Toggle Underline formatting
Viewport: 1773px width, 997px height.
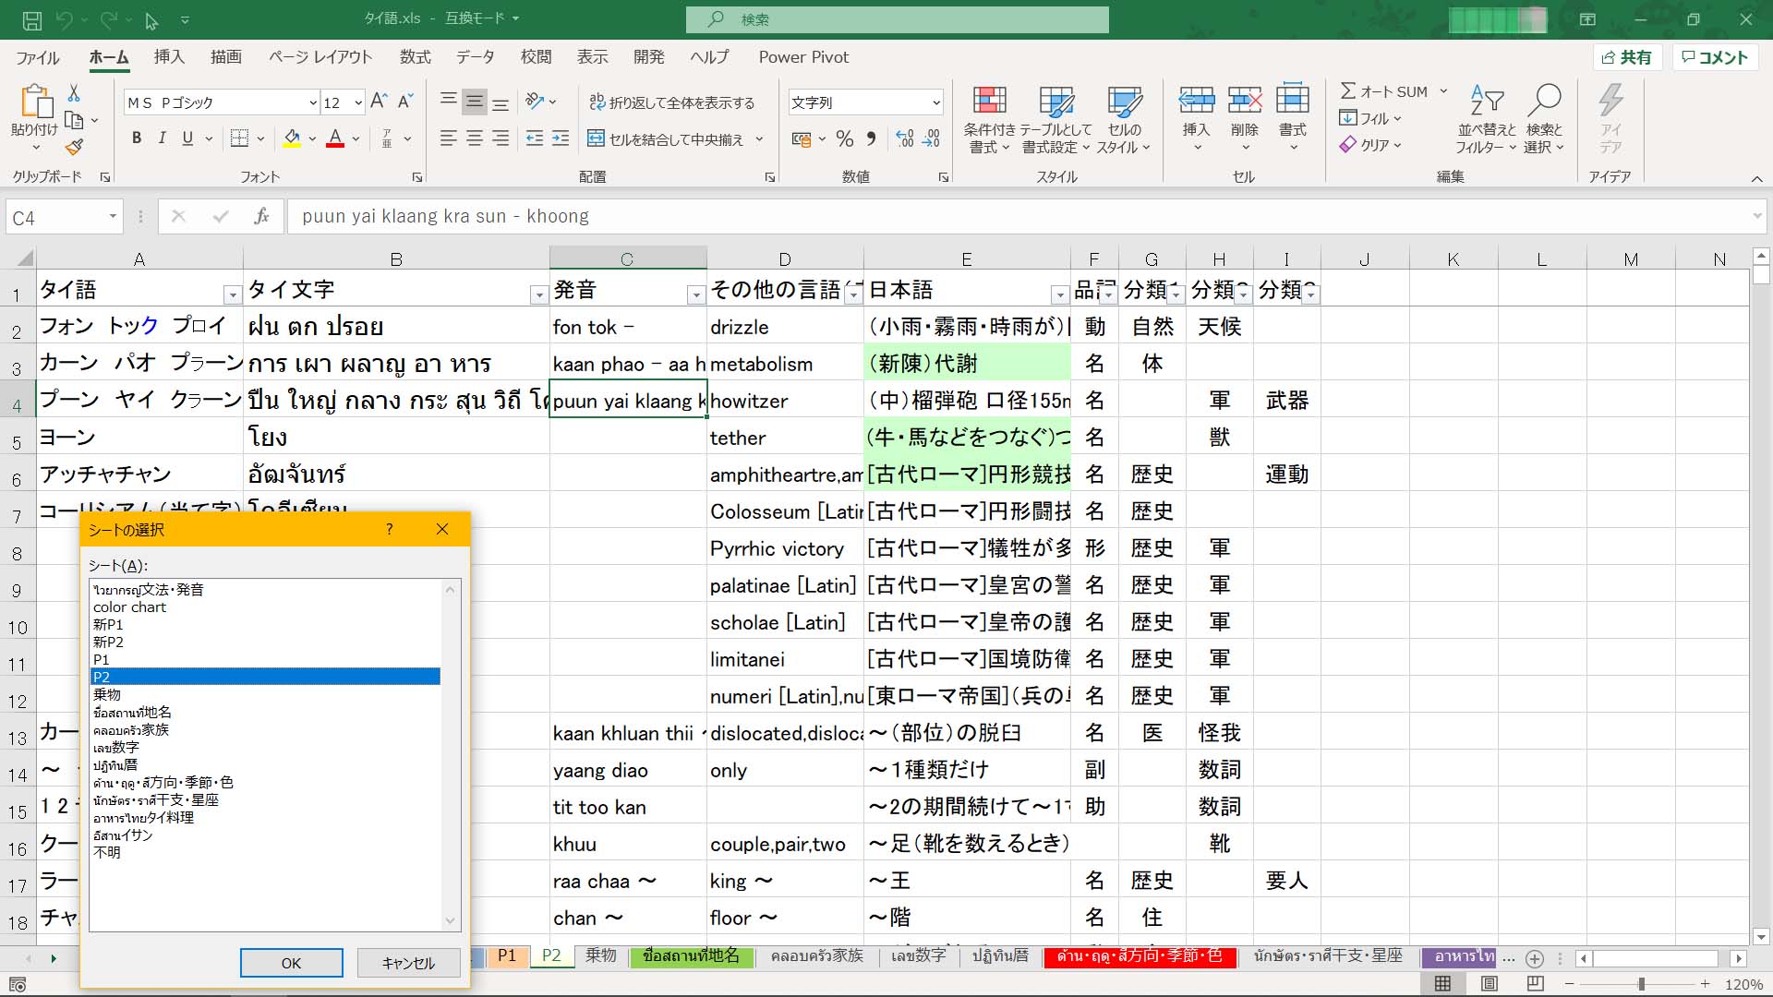pyautogui.click(x=187, y=138)
